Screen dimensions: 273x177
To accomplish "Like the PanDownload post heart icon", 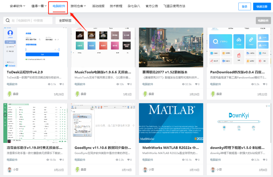I will (x=264, y=84).
